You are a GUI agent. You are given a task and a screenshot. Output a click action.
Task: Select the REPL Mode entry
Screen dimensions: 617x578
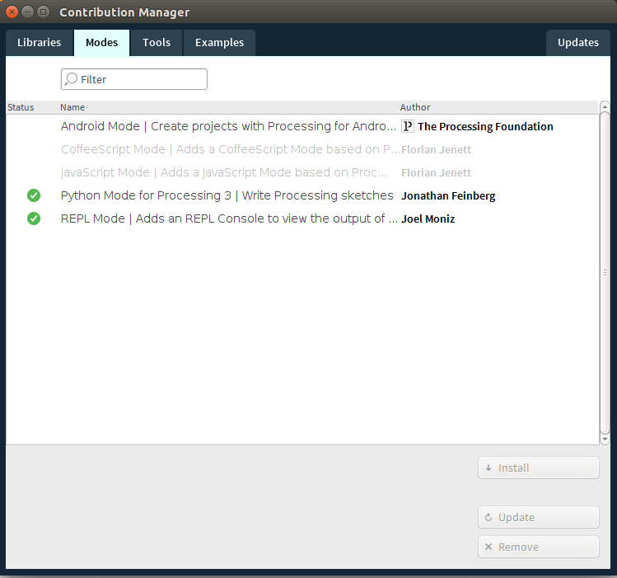pyautogui.click(x=302, y=219)
